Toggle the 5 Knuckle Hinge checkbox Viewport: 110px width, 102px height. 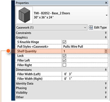coord(64,42)
